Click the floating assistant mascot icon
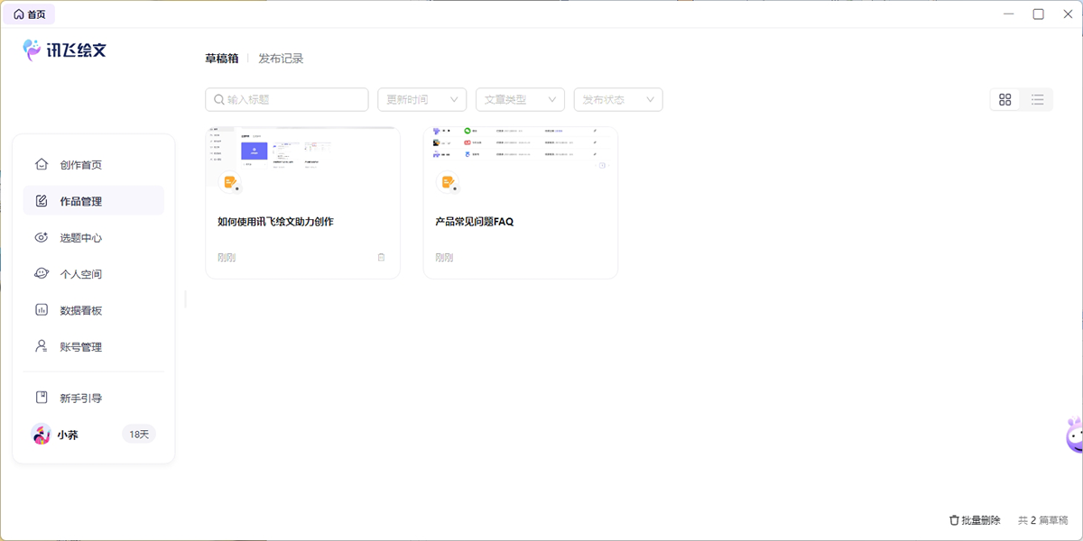 point(1073,436)
